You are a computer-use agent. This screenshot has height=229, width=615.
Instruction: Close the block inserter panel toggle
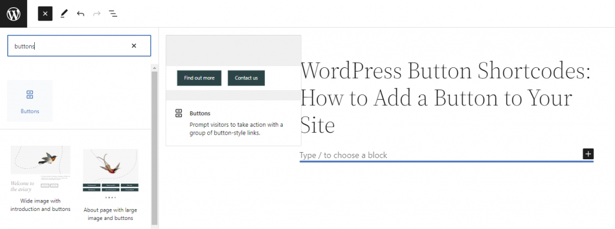pos(45,14)
